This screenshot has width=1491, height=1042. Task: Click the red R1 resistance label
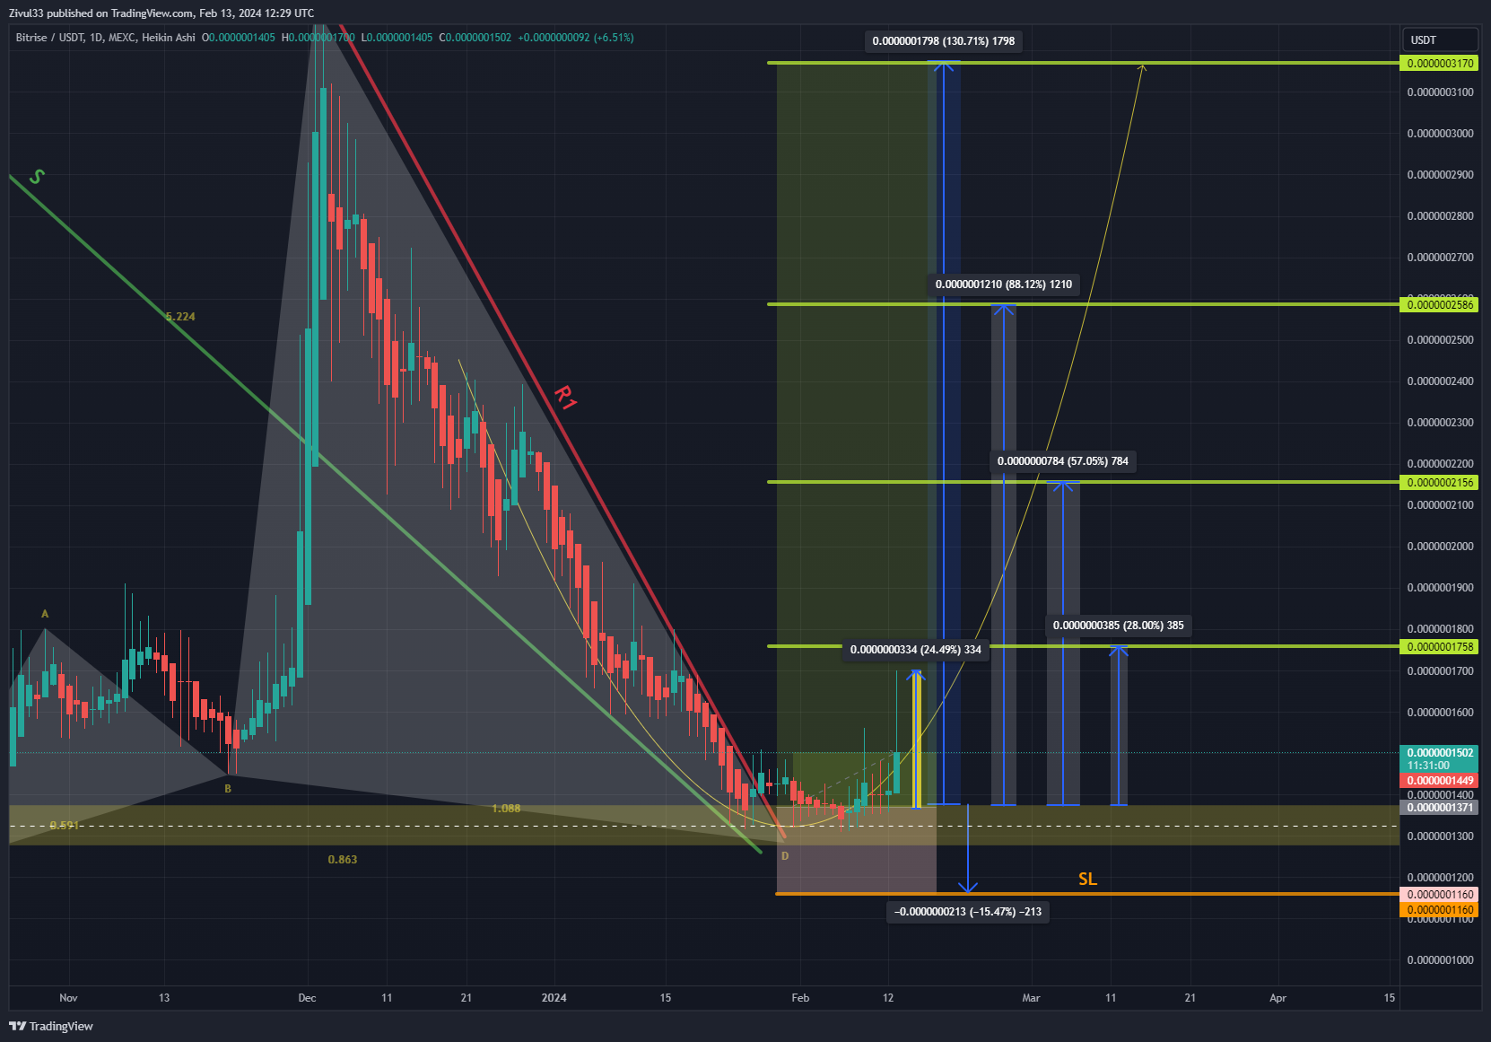[x=565, y=397]
